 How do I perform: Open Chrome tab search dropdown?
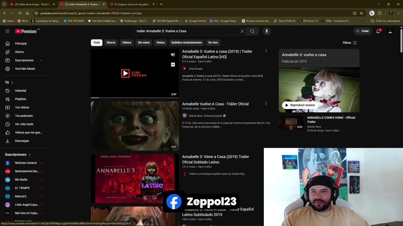[x=4, y=4]
